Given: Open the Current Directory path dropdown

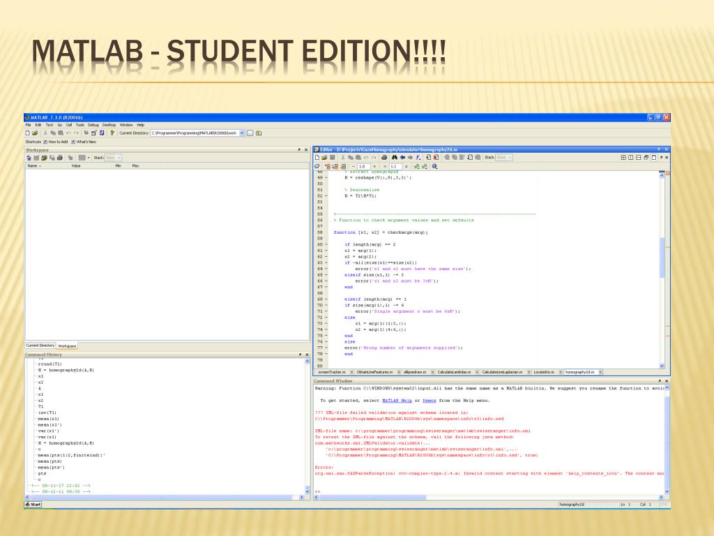Looking at the screenshot, I should coord(242,133).
